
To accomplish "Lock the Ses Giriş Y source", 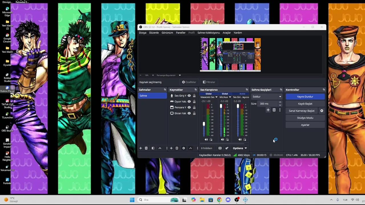I will [x=194, y=96].
